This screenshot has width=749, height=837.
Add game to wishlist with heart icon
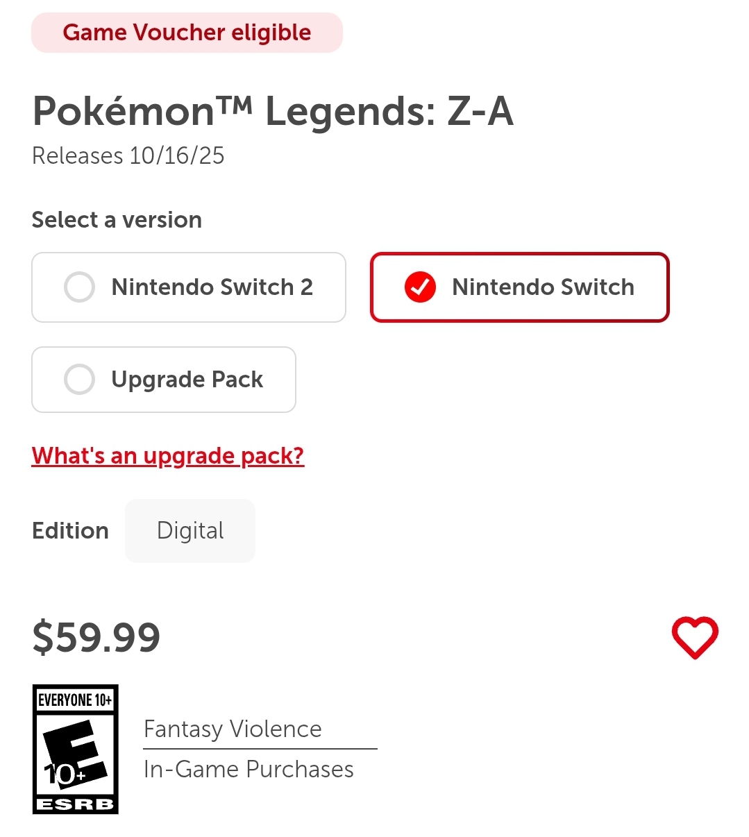694,637
